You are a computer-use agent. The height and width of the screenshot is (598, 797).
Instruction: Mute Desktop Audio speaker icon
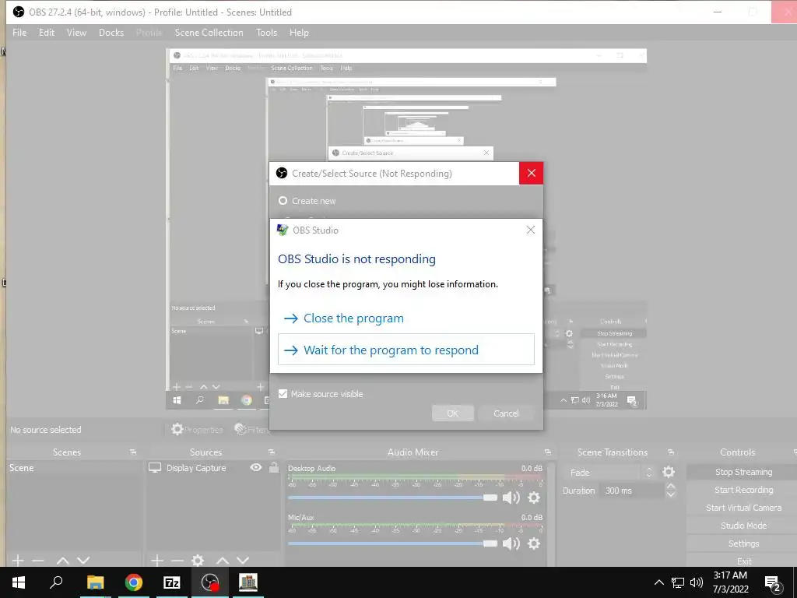511,498
